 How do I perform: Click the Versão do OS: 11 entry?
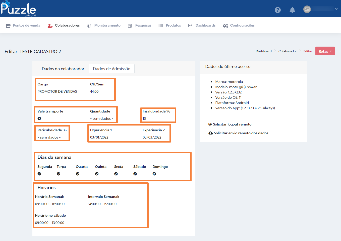(x=228, y=97)
